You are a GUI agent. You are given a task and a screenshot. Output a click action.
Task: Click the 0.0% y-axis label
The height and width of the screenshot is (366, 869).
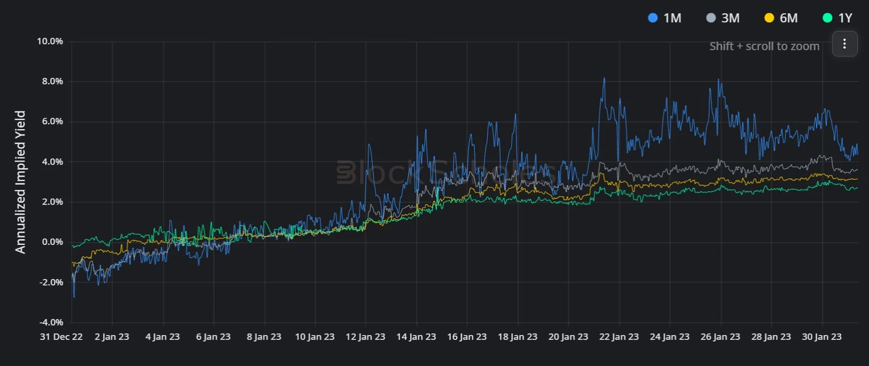[52, 242]
